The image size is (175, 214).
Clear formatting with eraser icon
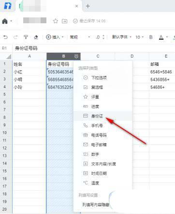36,37
